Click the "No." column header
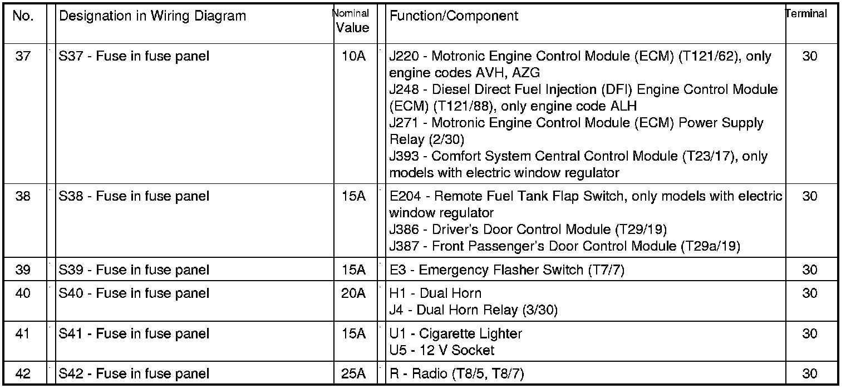 point(23,16)
